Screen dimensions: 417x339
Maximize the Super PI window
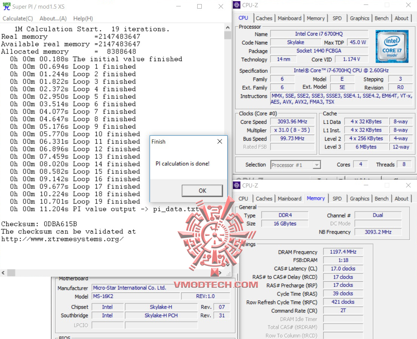199,6
